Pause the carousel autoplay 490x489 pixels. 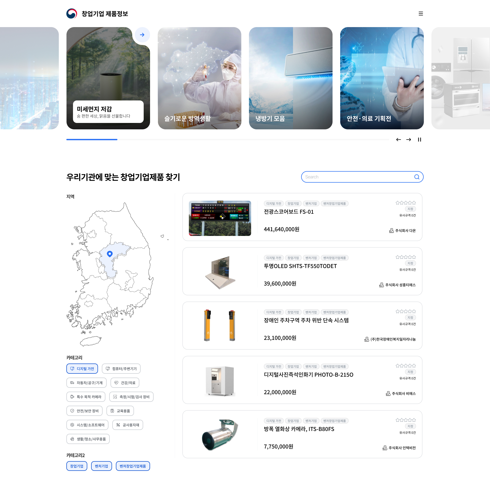pos(419,140)
